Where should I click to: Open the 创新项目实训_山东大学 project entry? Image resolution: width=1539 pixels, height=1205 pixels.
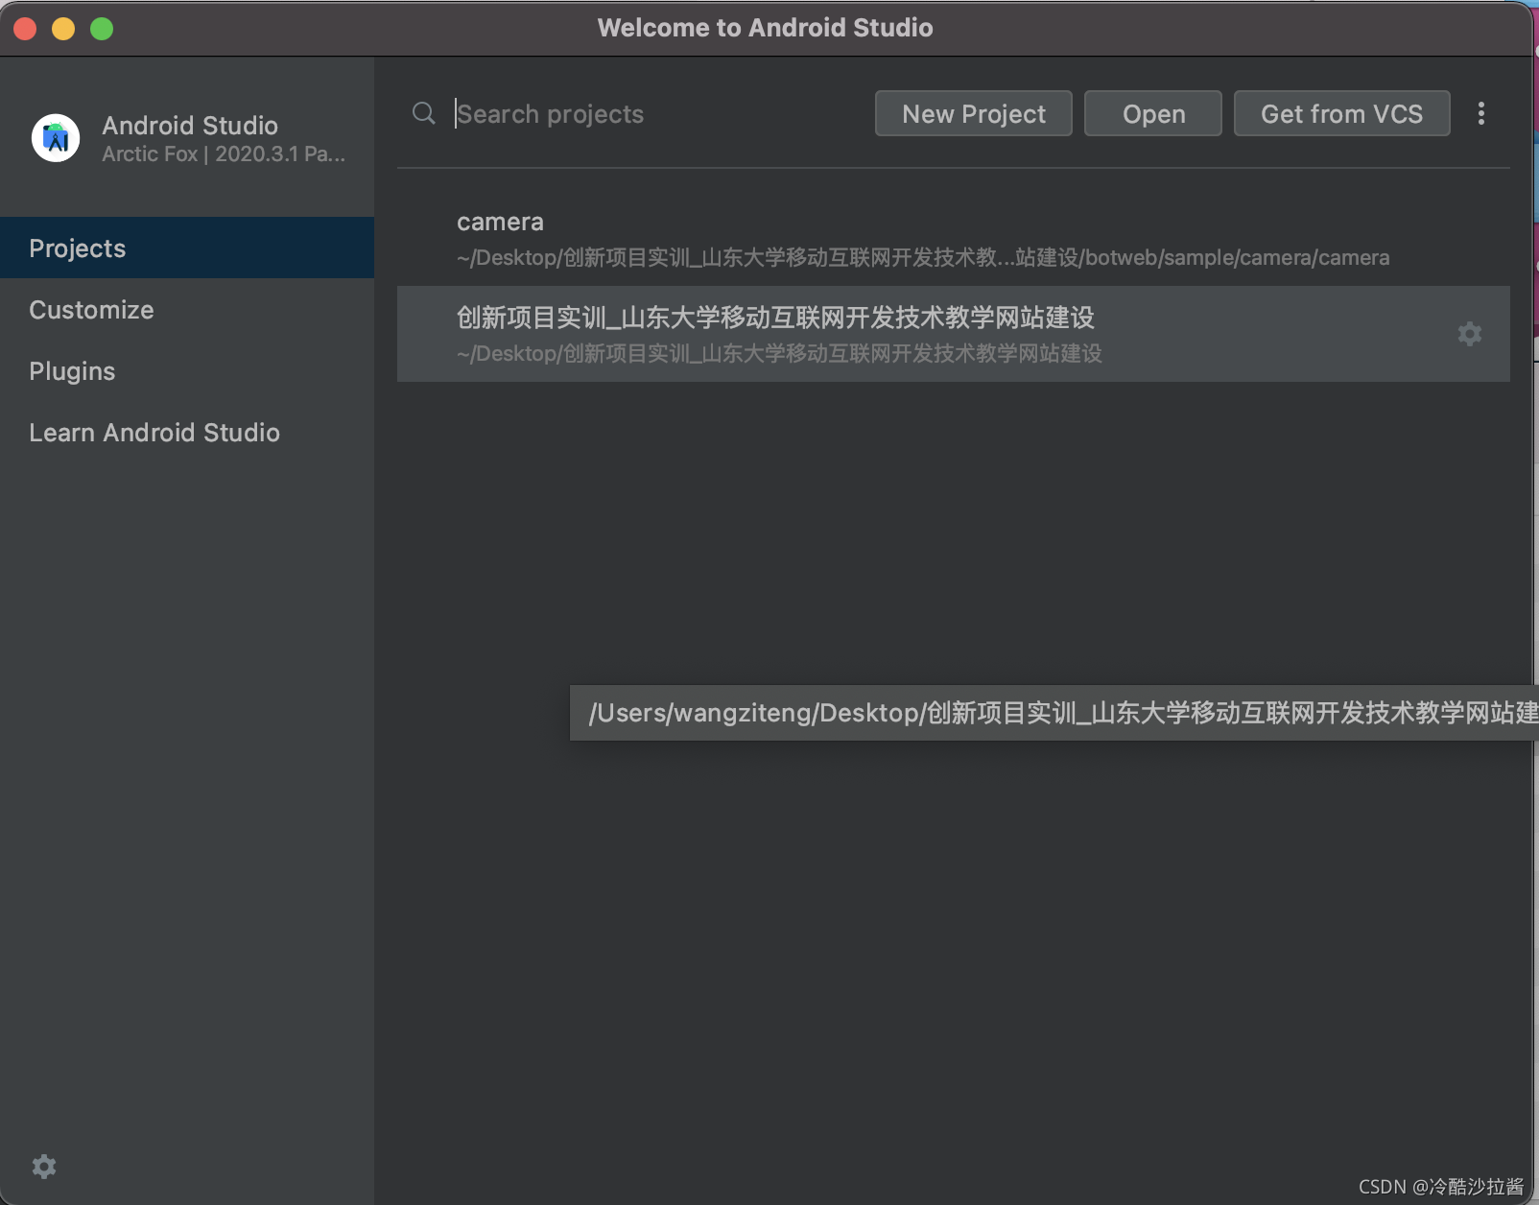tap(954, 334)
